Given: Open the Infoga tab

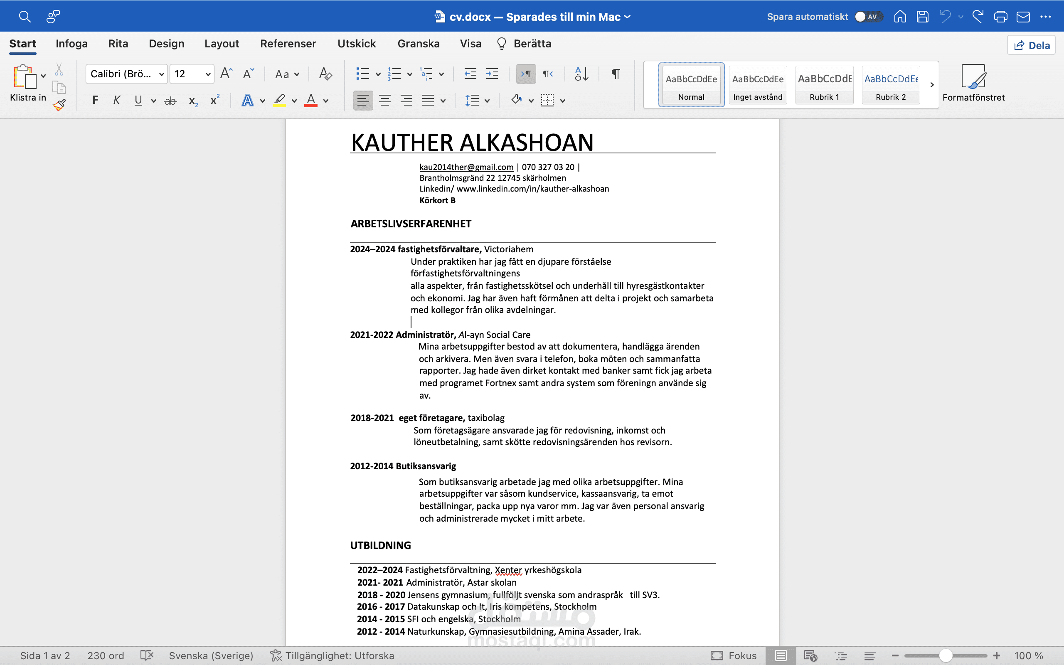Looking at the screenshot, I should (x=71, y=44).
